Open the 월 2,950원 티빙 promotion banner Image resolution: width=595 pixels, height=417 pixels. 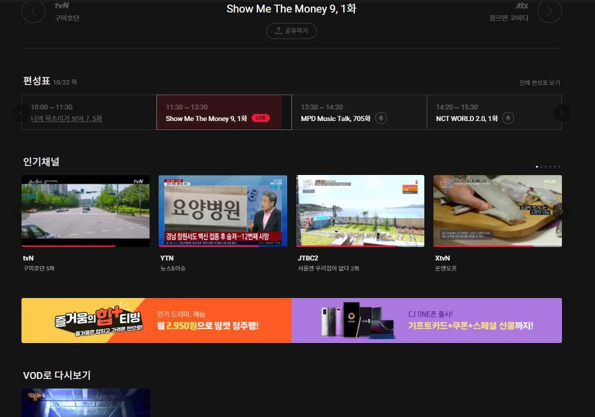(x=157, y=321)
